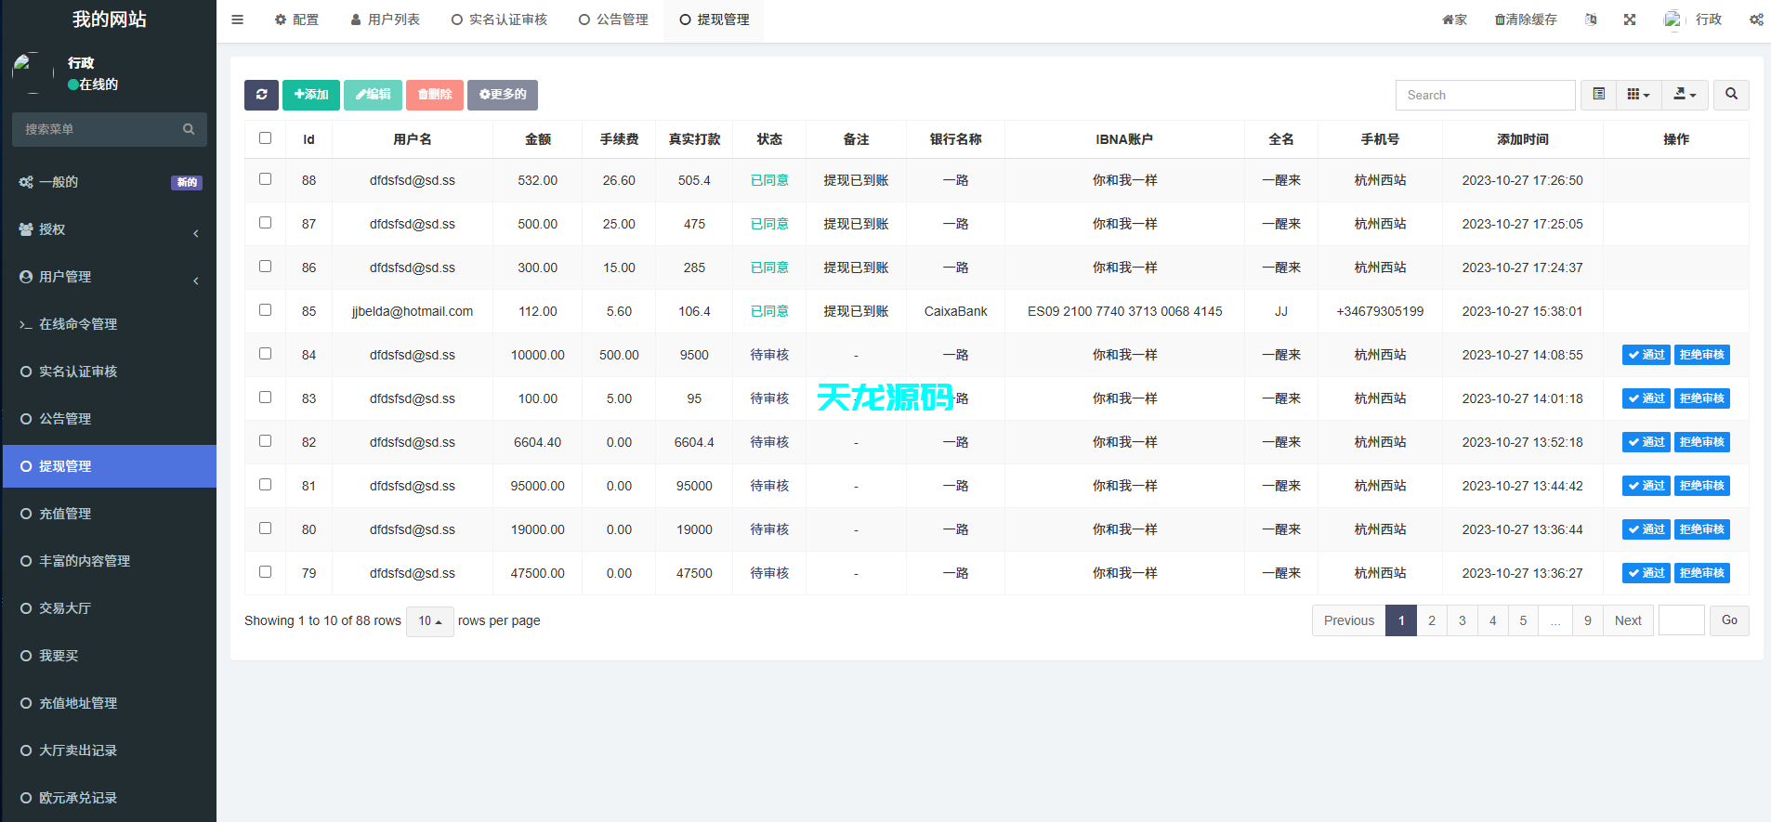Check the row with Id 82
The image size is (1771, 822).
pyautogui.click(x=265, y=441)
